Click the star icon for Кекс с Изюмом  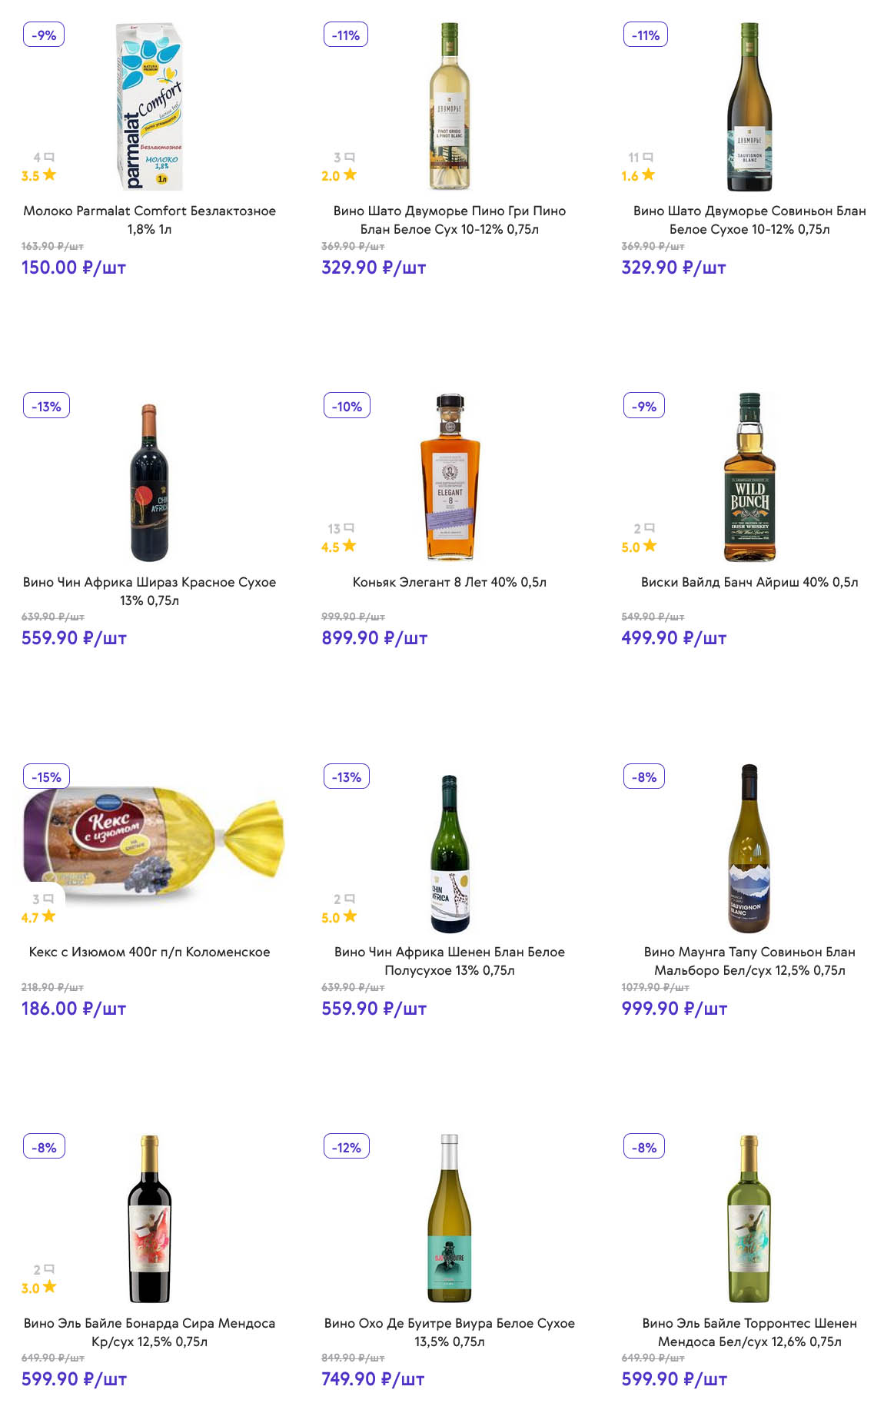click(49, 916)
